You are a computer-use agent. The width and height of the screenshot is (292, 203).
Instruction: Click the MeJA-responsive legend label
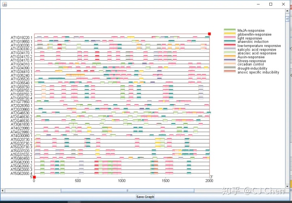251,30
